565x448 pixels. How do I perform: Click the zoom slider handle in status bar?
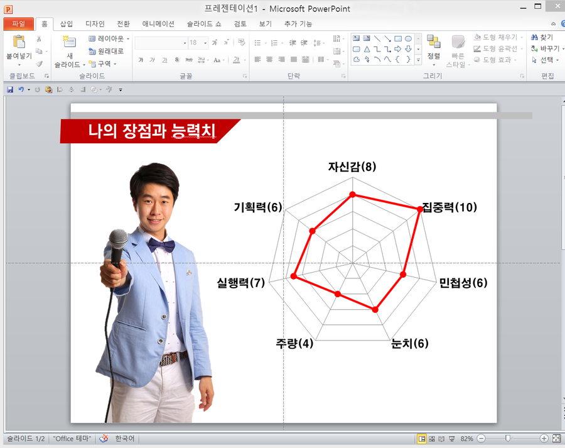507,438
